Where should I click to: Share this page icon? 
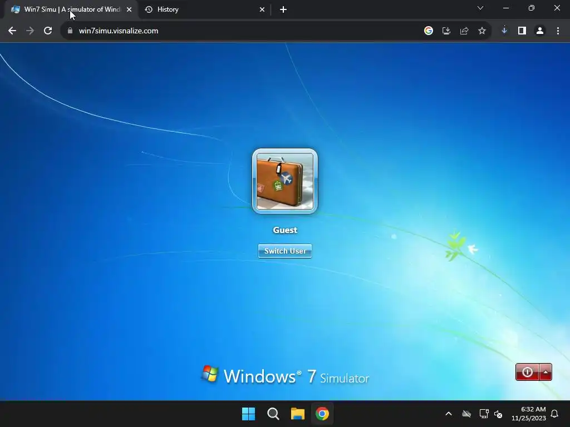(x=464, y=31)
